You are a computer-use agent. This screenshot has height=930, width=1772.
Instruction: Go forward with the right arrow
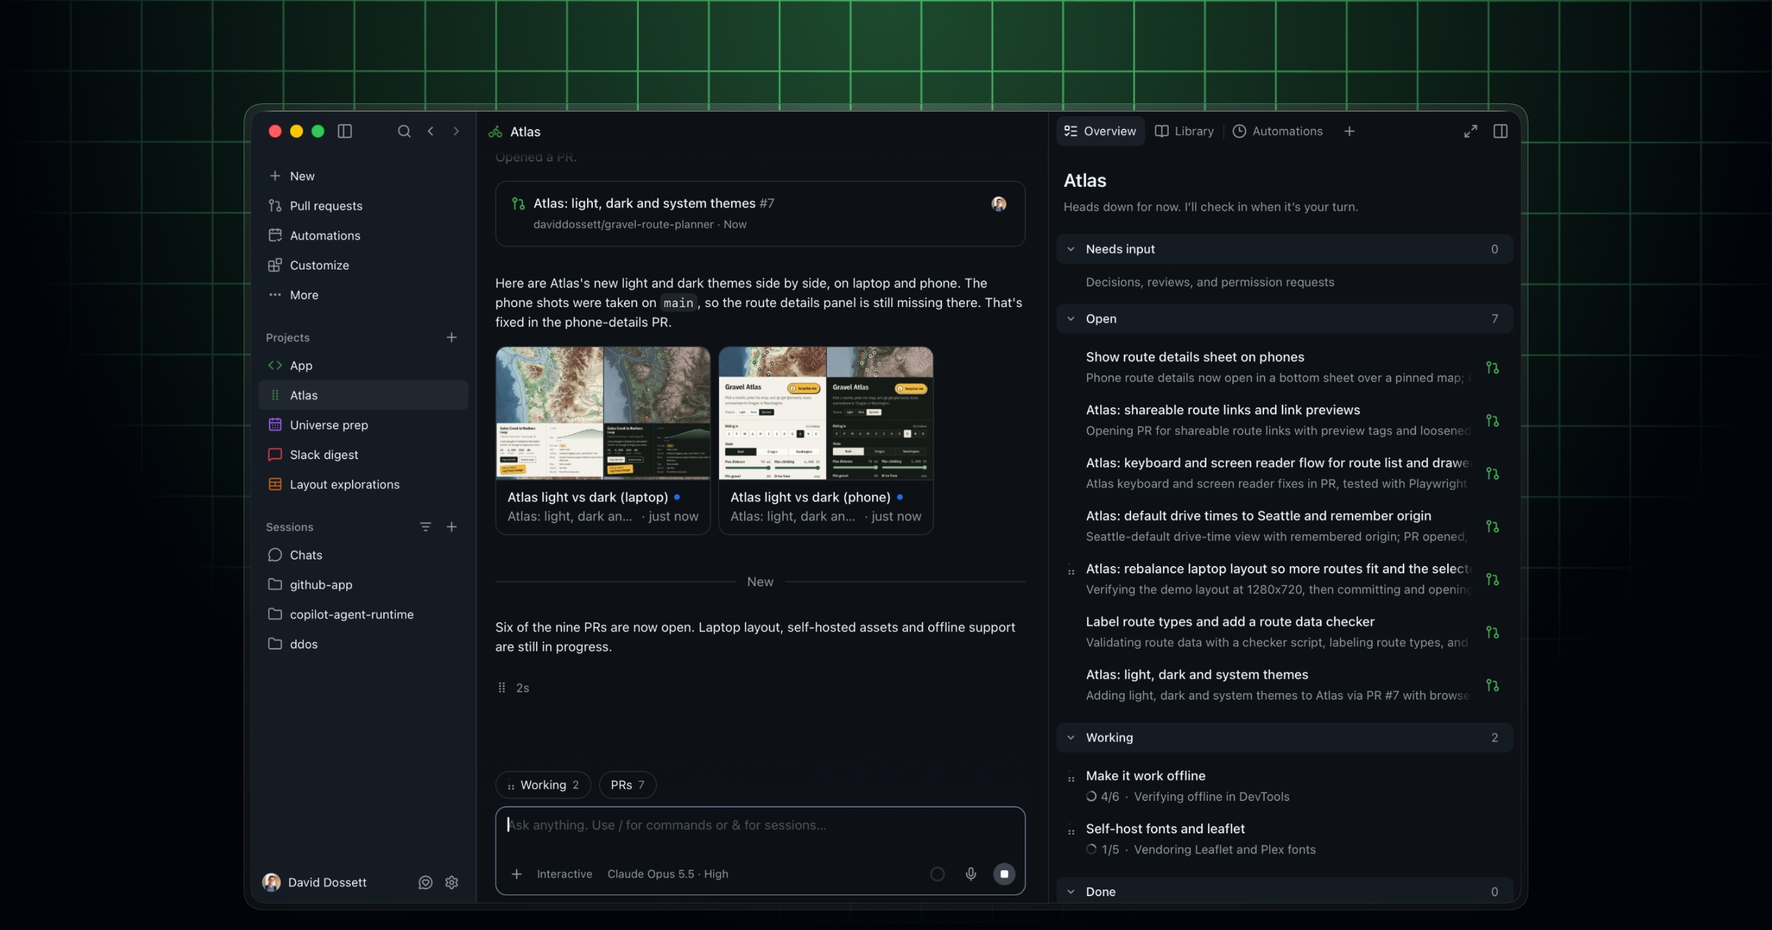tap(456, 131)
